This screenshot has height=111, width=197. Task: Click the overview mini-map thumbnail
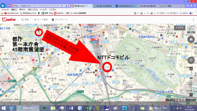(191, 29)
